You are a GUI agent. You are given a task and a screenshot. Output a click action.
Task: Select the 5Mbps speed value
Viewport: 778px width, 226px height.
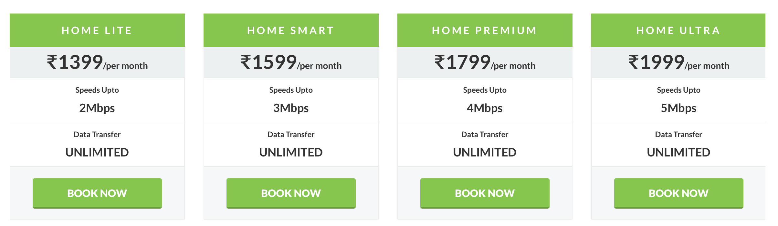coord(678,108)
